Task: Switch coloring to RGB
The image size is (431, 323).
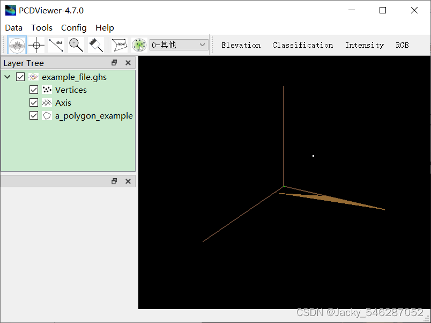Action: pos(402,45)
